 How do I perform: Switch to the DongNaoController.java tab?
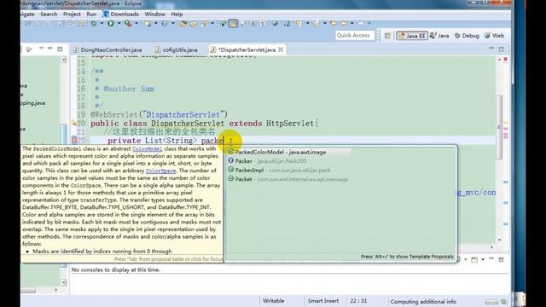[108, 49]
